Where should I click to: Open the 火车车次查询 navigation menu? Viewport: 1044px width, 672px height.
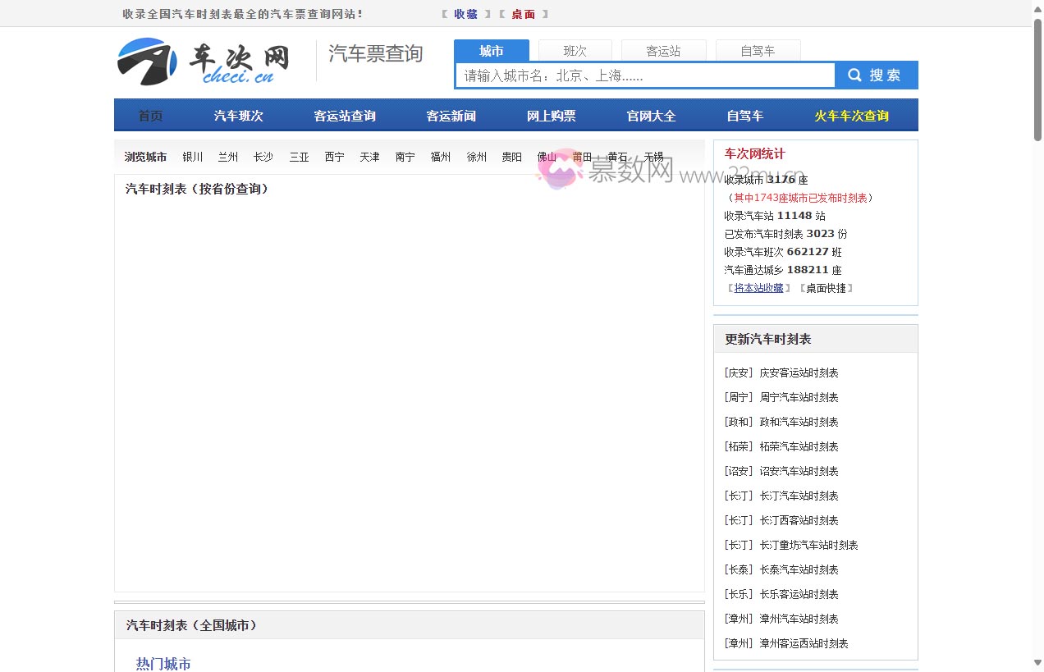tap(851, 116)
